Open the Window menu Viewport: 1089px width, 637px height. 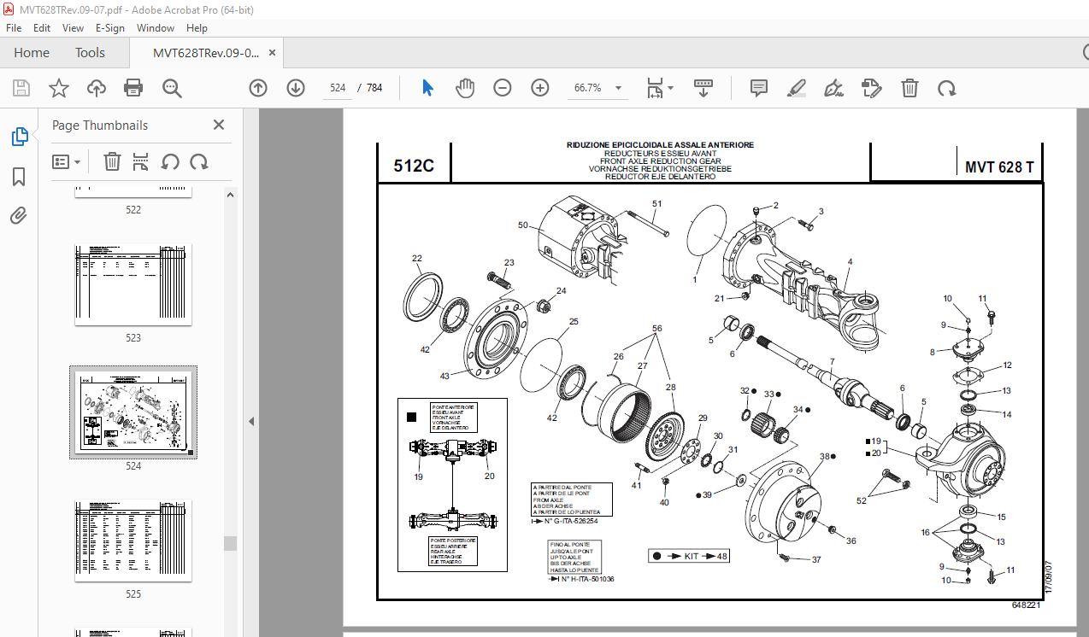click(x=156, y=28)
